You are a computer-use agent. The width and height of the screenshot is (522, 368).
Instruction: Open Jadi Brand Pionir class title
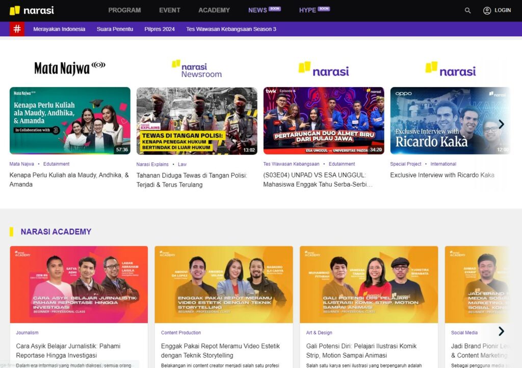[479, 351]
